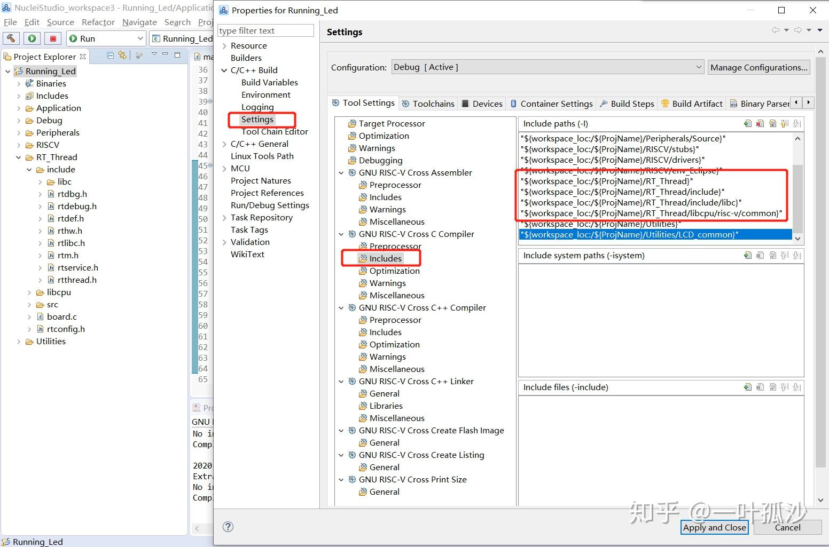Viewport: 829px width, 547px height.
Task: Collapse All in Project Explorer
Action: tap(111, 56)
